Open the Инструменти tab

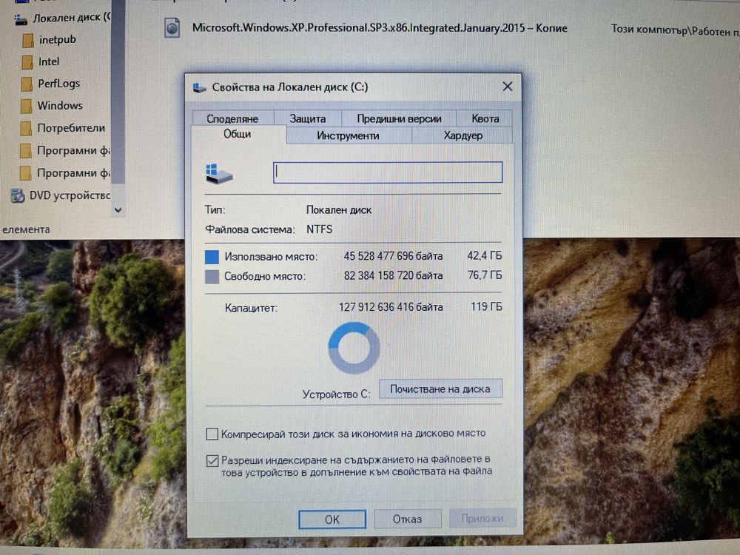[x=349, y=136]
